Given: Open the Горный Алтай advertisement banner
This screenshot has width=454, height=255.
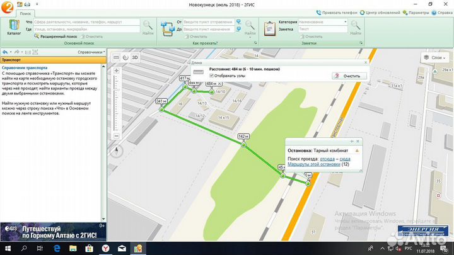Looking at the screenshot, I should (53, 232).
